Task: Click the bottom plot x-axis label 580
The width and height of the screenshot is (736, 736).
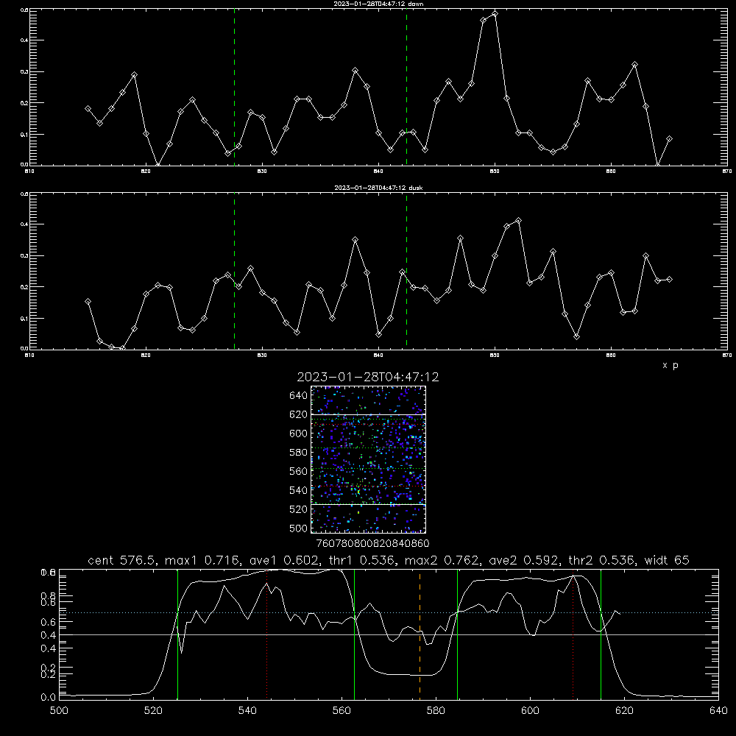Action: pos(436,711)
